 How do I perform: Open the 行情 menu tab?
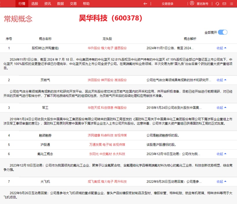pos(22,4)
